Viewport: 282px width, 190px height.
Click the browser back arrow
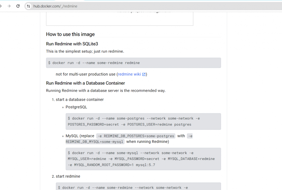pos(1,6)
